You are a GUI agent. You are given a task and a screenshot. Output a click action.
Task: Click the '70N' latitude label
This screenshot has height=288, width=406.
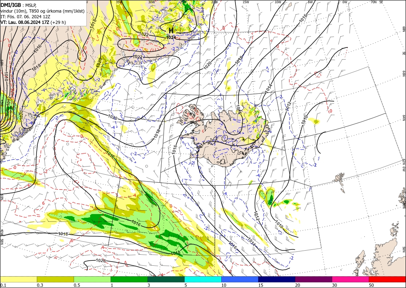(374, 2)
